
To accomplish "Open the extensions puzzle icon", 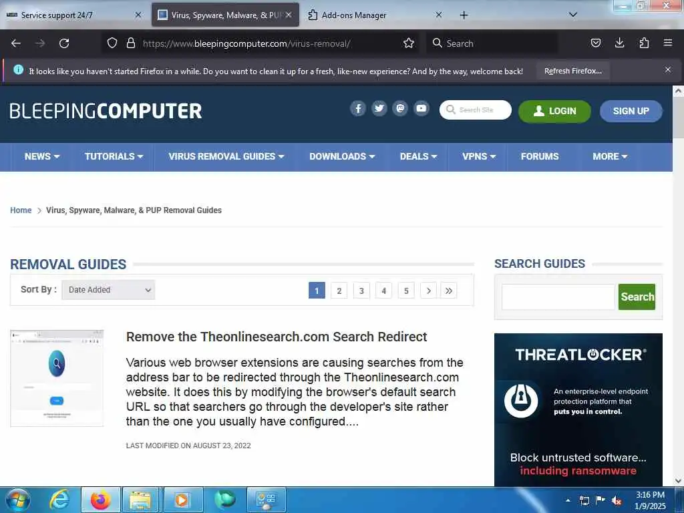I will (x=644, y=43).
